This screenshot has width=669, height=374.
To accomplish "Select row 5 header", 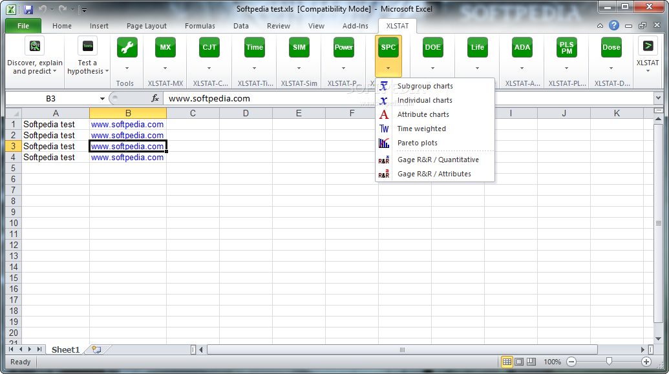I will pyautogui.click(x=13, y=168).
